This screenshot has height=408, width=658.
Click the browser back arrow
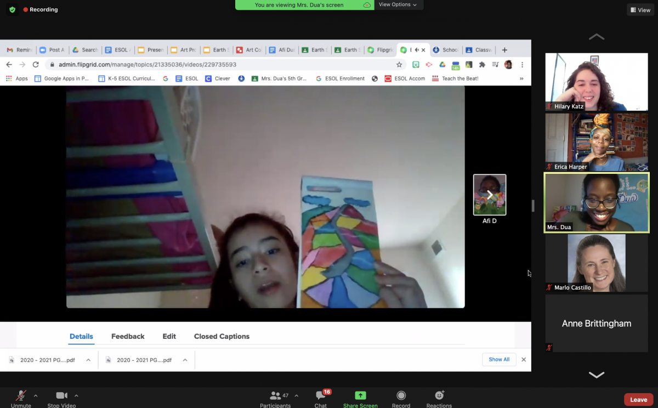point(8,64)
